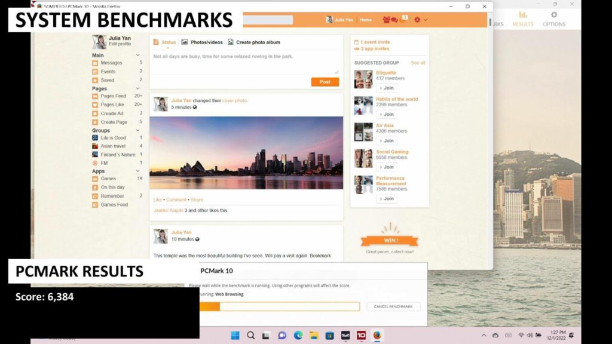Open taskbar Search icon
The width and height of the screenshot is (612, 344).
coord(251,335)
